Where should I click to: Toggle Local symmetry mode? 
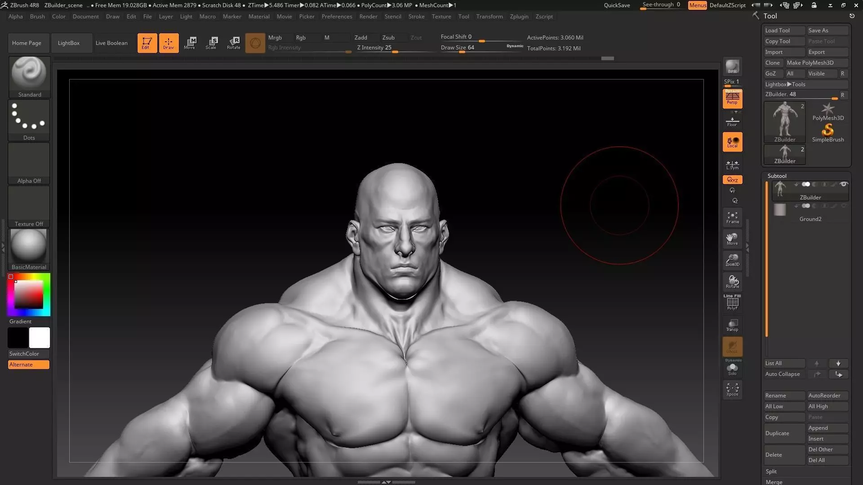click(x=732, y=142)
